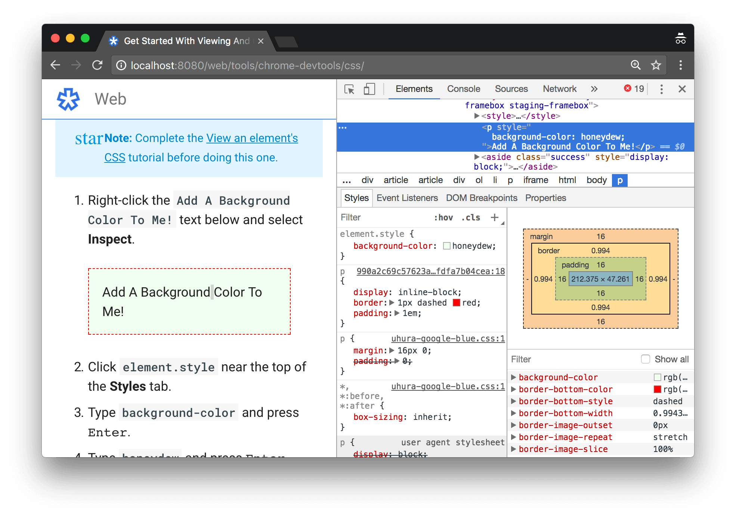The height and width of the screenshot is (517, 736).
Task: Open the Event Listeners tab
Action: [x=407, y=198]
